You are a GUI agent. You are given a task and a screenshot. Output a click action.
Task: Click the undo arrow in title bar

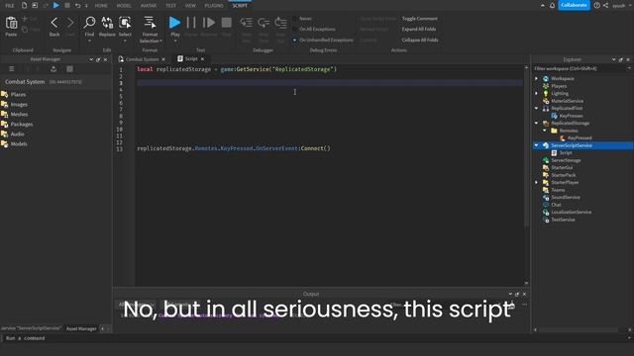tap(77, 5)
